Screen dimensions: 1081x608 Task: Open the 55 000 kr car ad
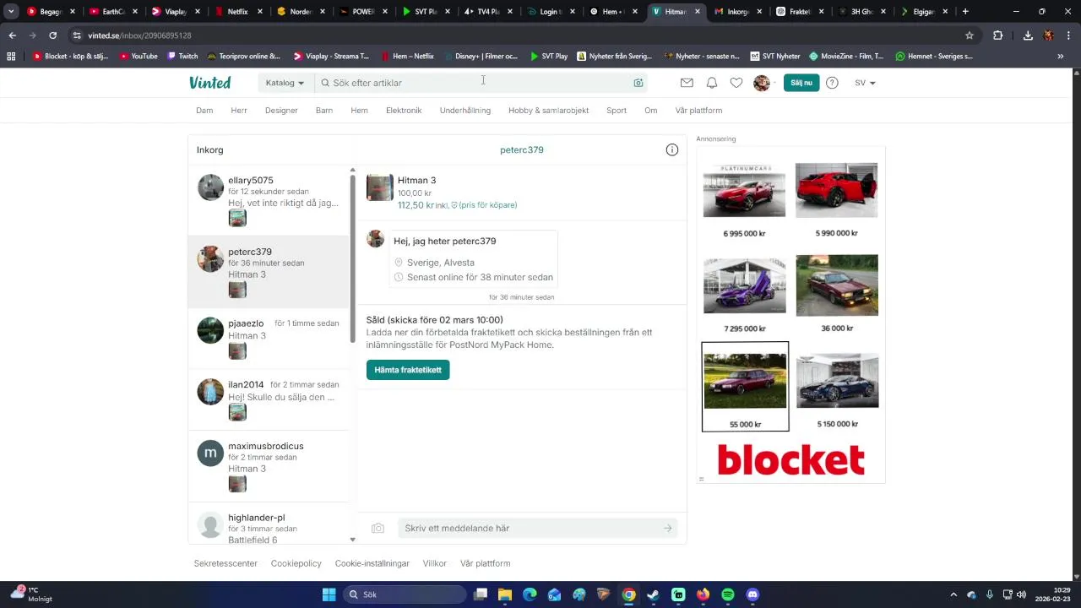(745, 387)
